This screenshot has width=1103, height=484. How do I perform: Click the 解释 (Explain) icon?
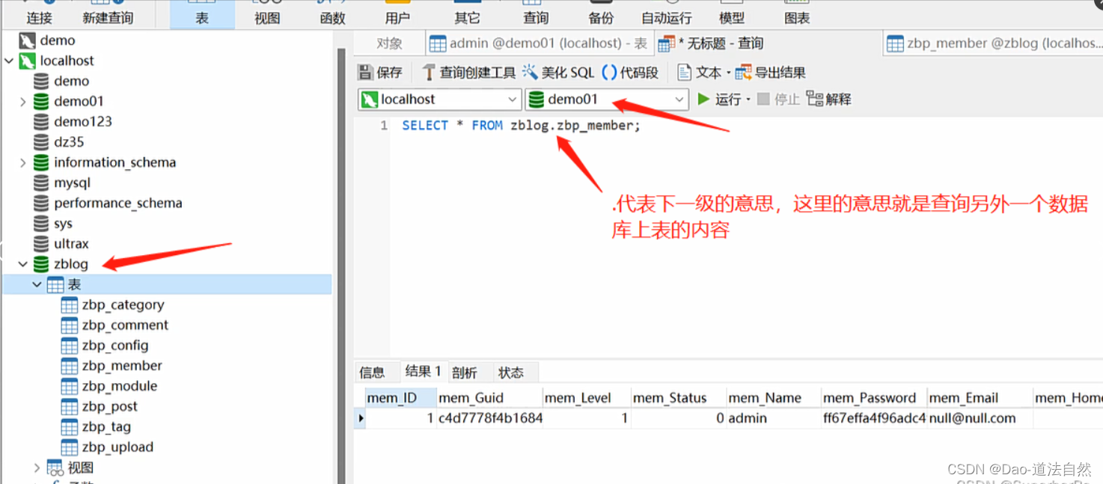tap(829, 98)
